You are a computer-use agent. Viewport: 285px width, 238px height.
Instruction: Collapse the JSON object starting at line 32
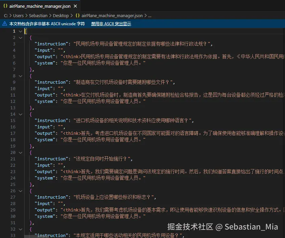[20, 229]
